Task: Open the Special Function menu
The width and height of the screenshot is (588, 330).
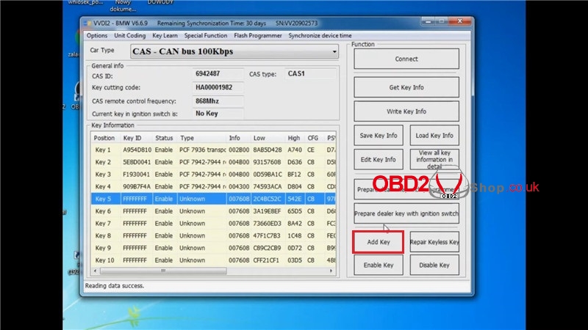Action: tap(206, 35)
